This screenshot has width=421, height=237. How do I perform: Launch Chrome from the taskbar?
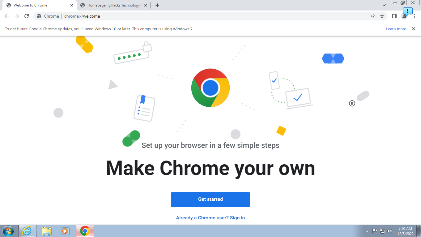pos(85,231)
